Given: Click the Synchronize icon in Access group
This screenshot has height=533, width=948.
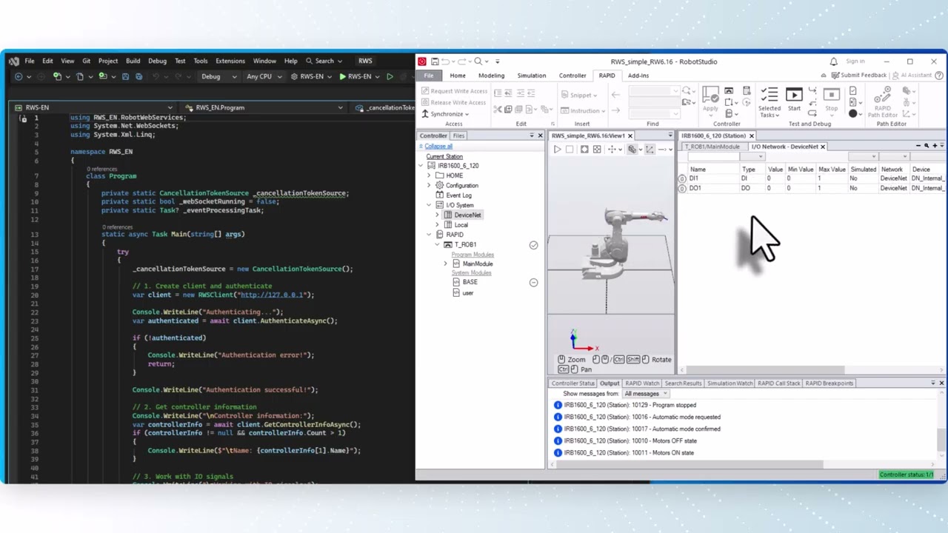Looking at the screenshot, I should coord(425,114).
